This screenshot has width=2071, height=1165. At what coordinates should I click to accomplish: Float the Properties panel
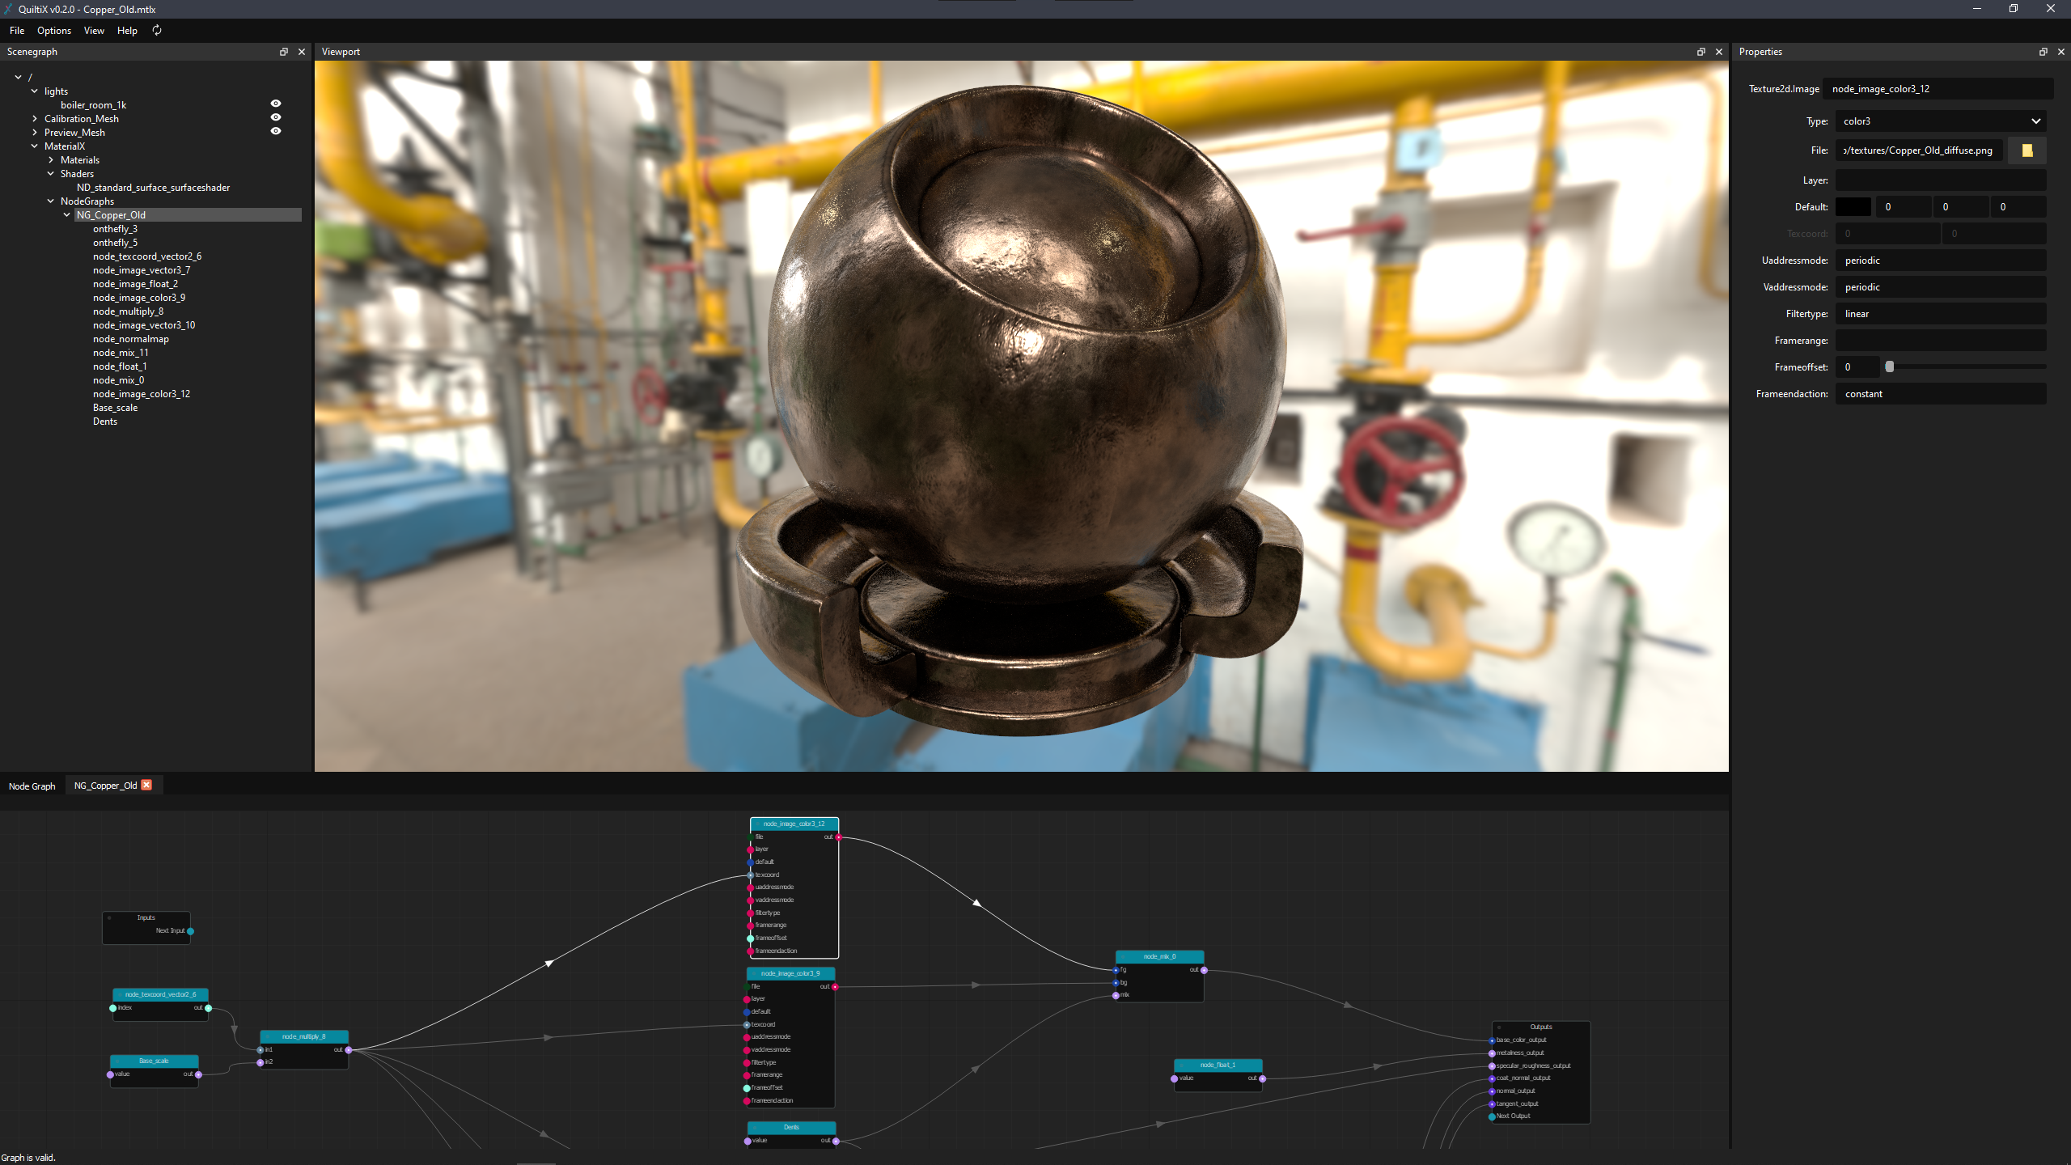coord(2043,52)
